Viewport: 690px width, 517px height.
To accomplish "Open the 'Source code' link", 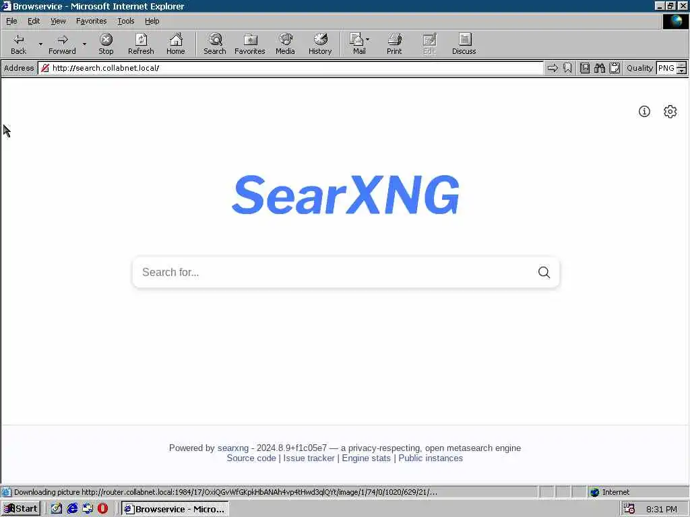I will [251, 458].
